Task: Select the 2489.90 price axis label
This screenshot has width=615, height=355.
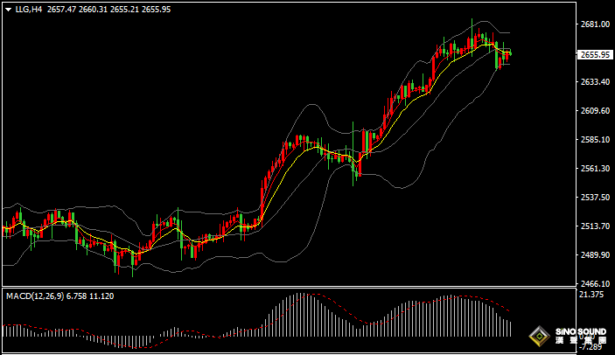Action: (x=595, y=255)
